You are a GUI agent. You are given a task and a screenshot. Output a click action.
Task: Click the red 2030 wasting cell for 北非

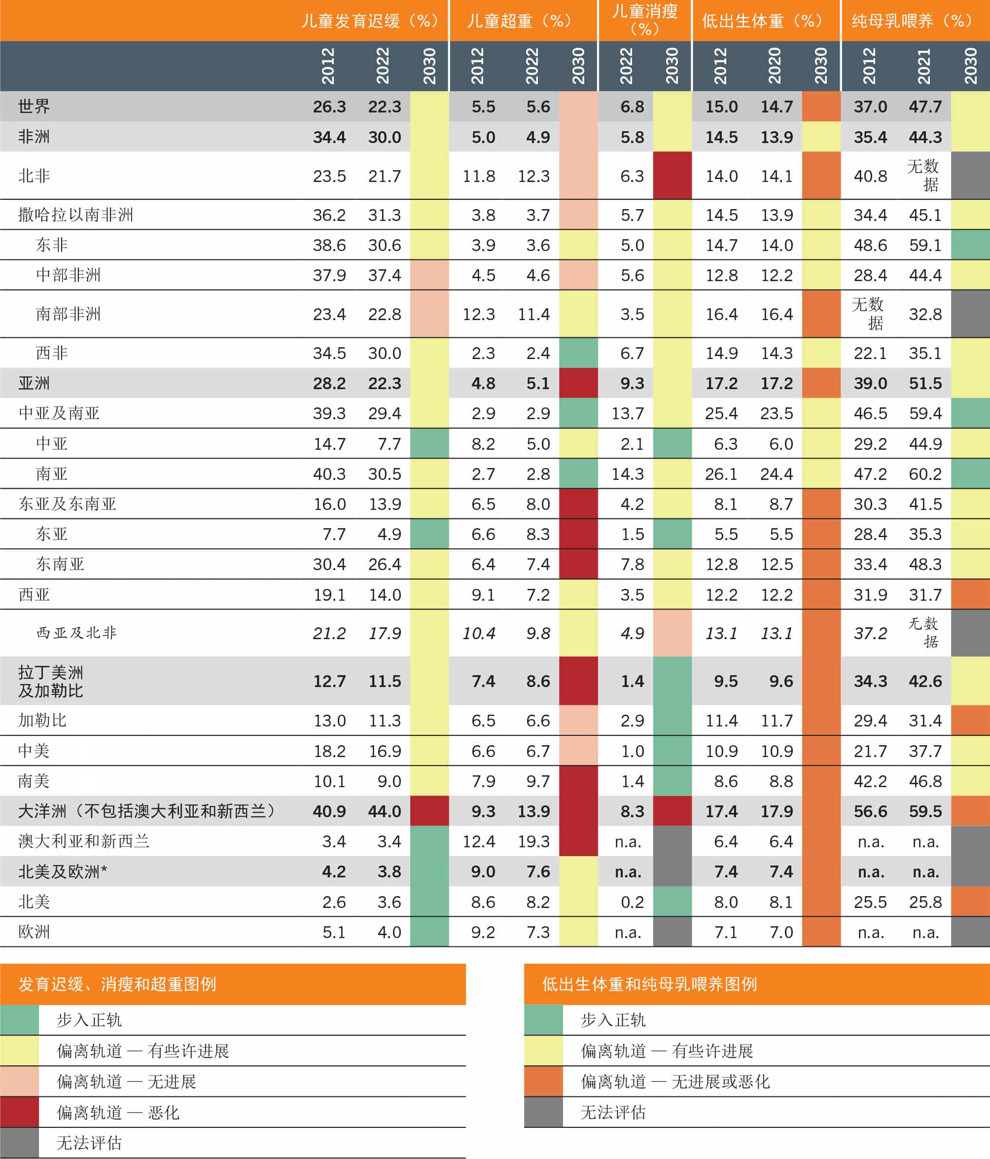(672, 175)
